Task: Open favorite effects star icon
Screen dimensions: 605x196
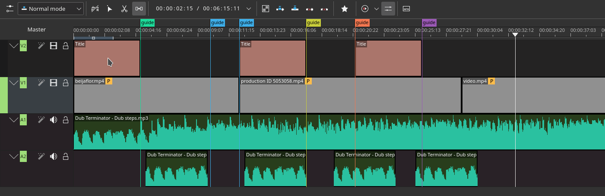Action: 344,9
